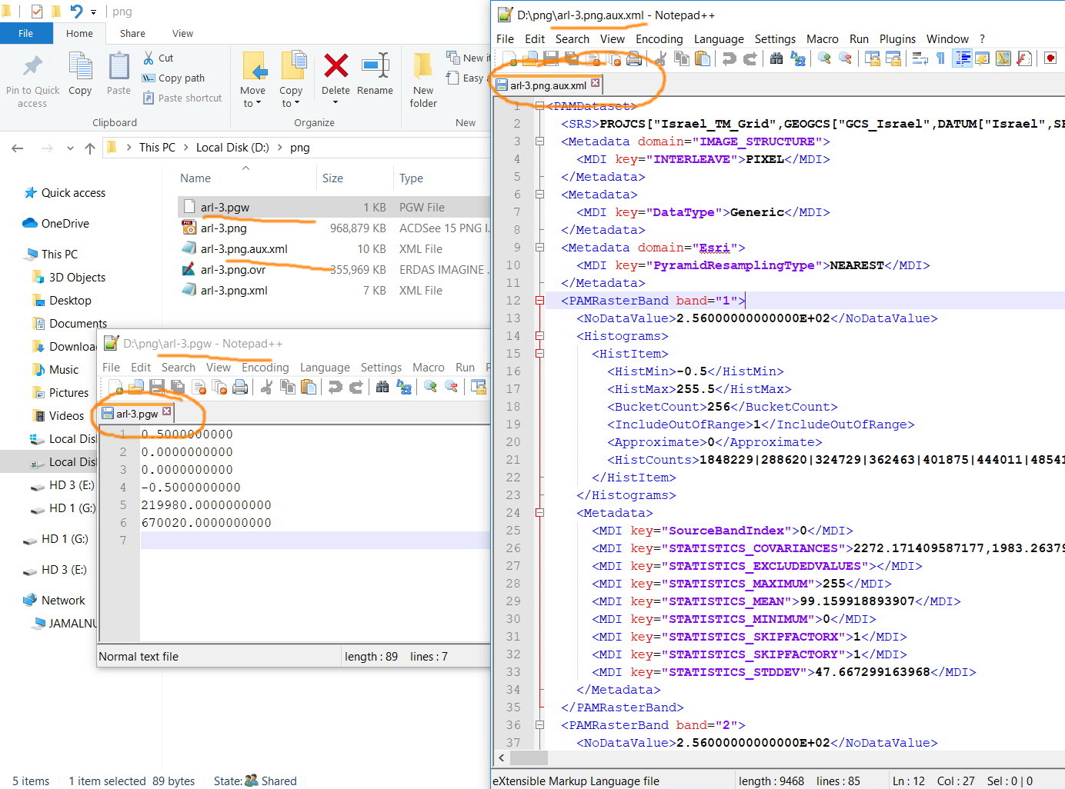Image resolution: width=1065 pixels, height=789 pixels.
Task: Click Paste icon in arl-3.pgw Notepad++ toolbar
Action: click(x=309, y=387)
